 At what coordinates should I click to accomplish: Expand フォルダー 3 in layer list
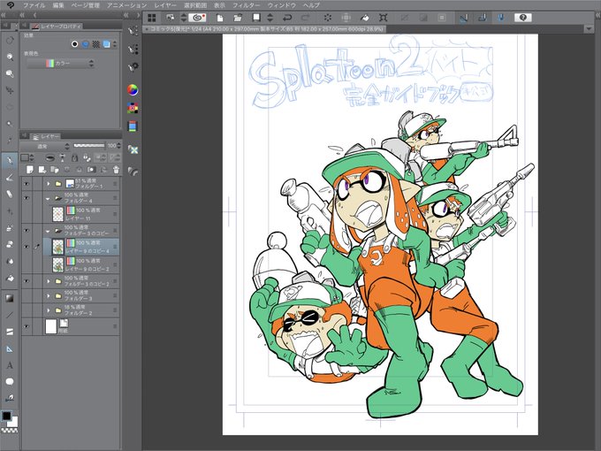coord(49,295)
